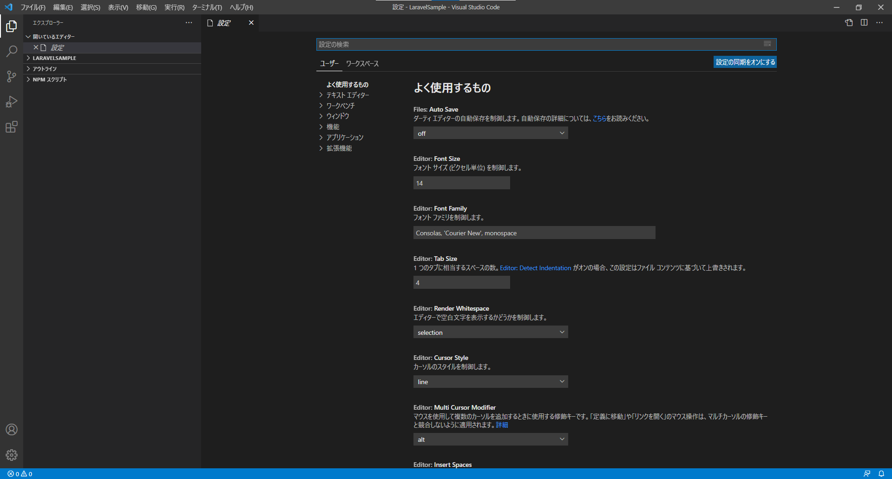The height and width of the screenshot is (479, 892).
Task: Open the Manage gear icon
Action: point(12,455)
